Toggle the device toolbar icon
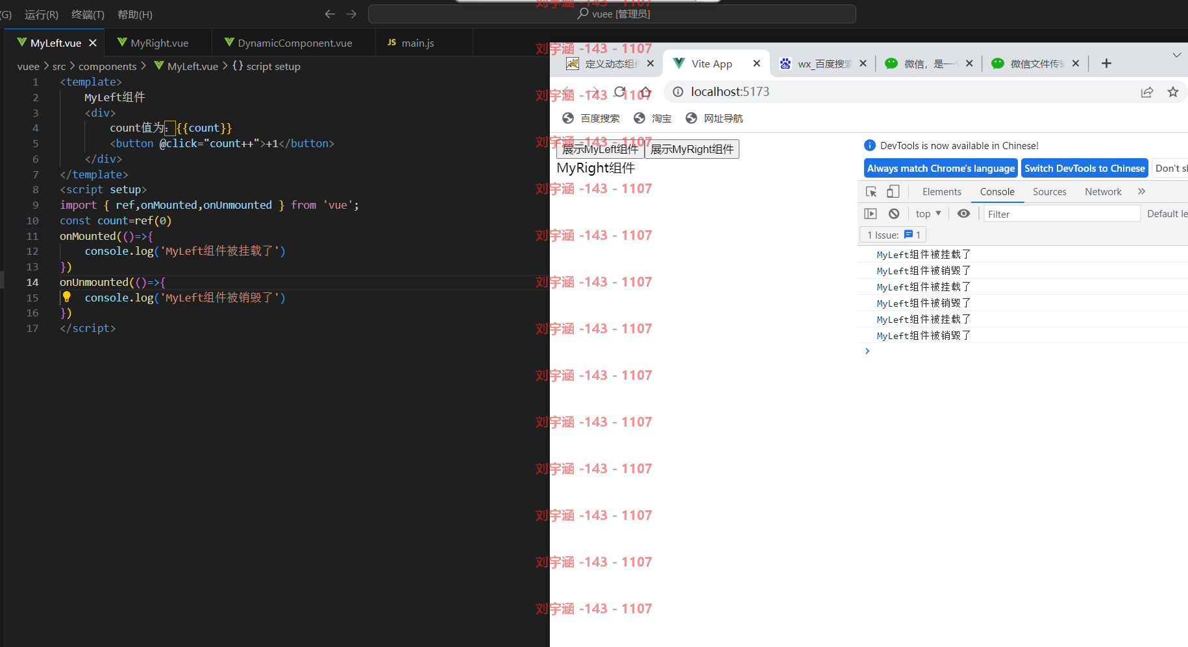The image size is (1188, 647). (x=893, y=192)
